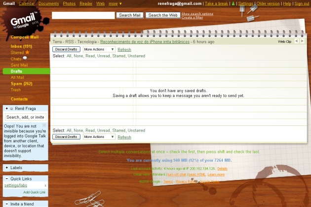Click Sign out
Screen dimensions: 311x207
302,3
